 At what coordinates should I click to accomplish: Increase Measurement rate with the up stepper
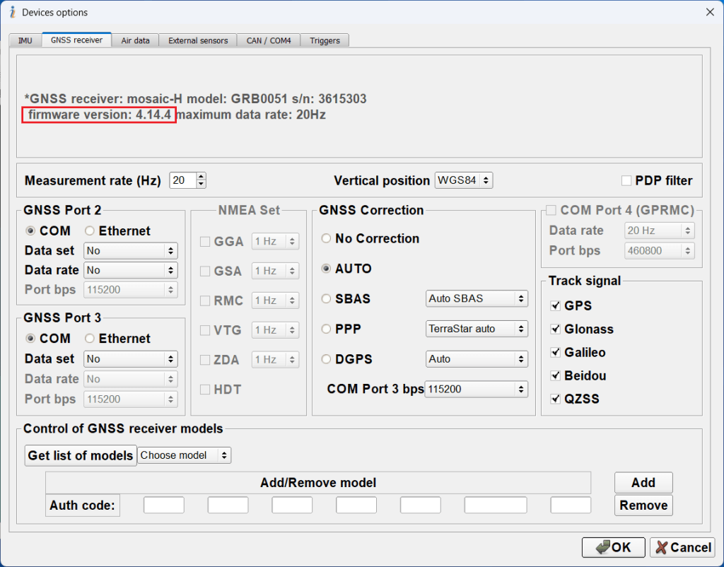200,176
